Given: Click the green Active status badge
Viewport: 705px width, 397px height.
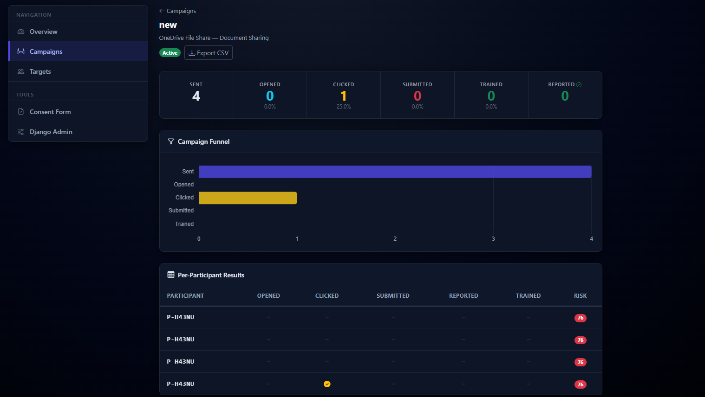Looking at the screenshot, I should (x=170, y=52).
